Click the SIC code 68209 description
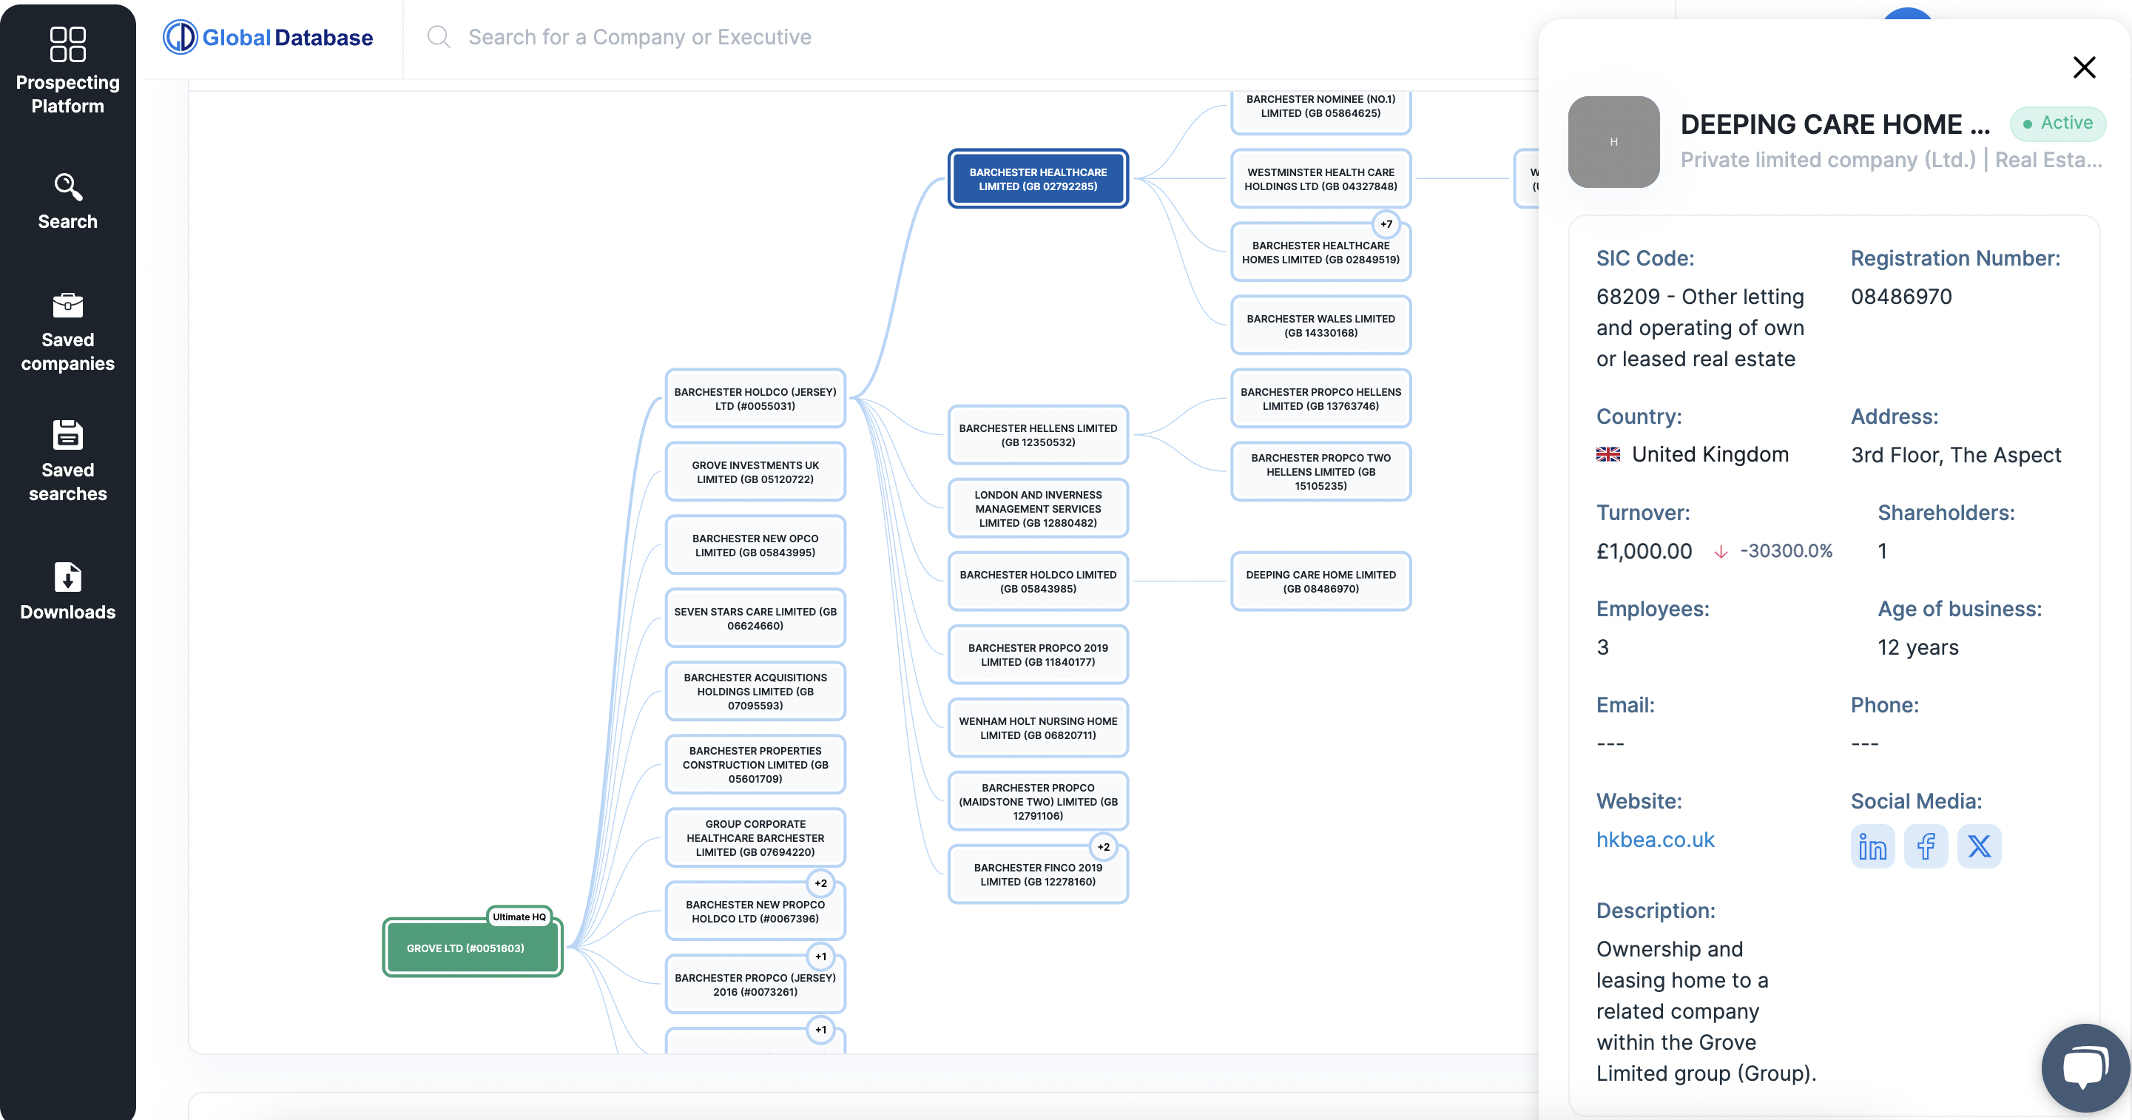This screenshot has width=2132, height=1120. coord(1700,328)
